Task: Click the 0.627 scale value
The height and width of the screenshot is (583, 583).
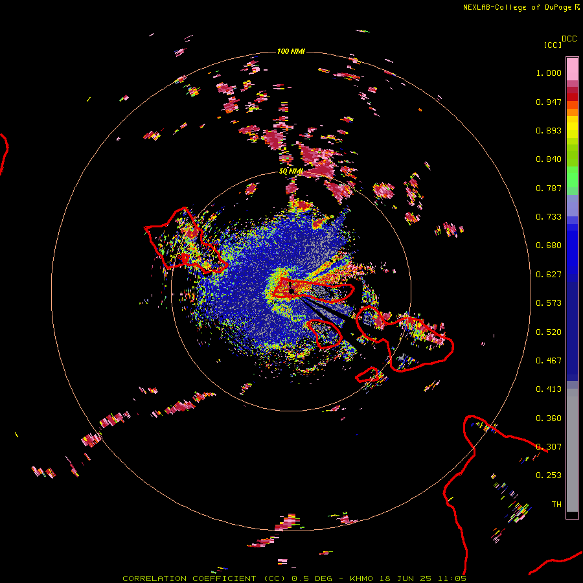Action: [x=549, y=275]
